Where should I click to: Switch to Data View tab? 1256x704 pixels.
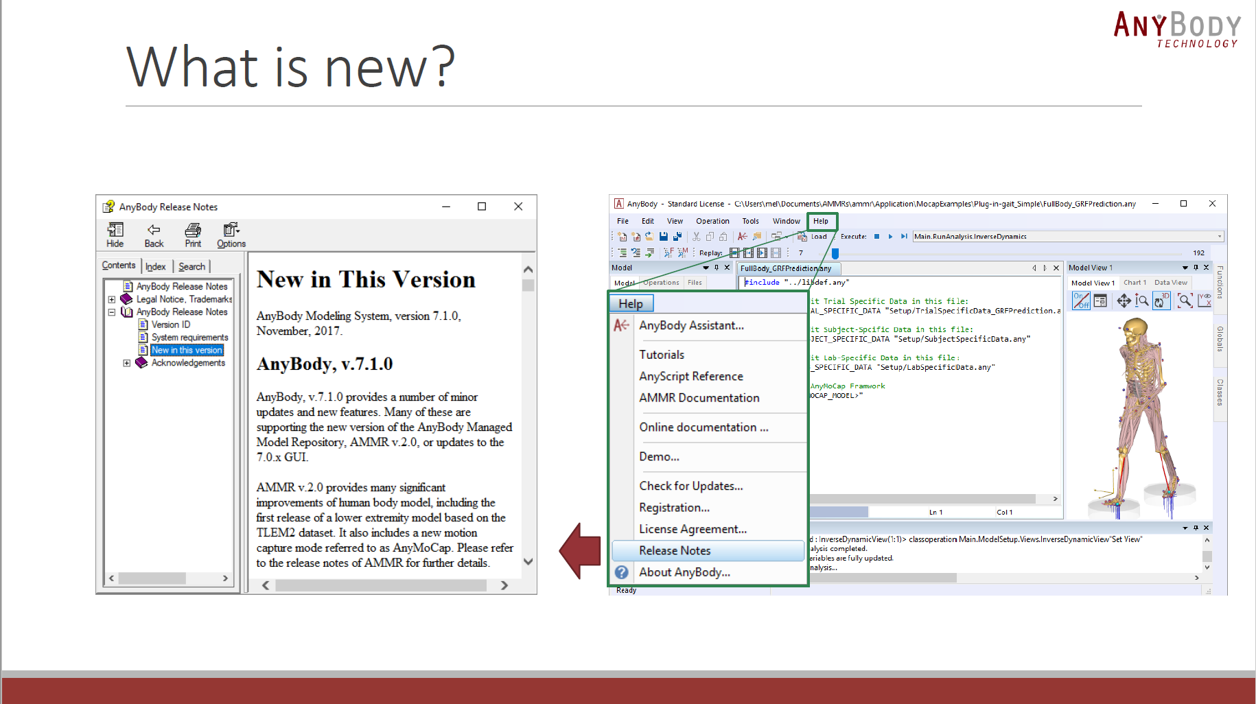point(1170,283)
